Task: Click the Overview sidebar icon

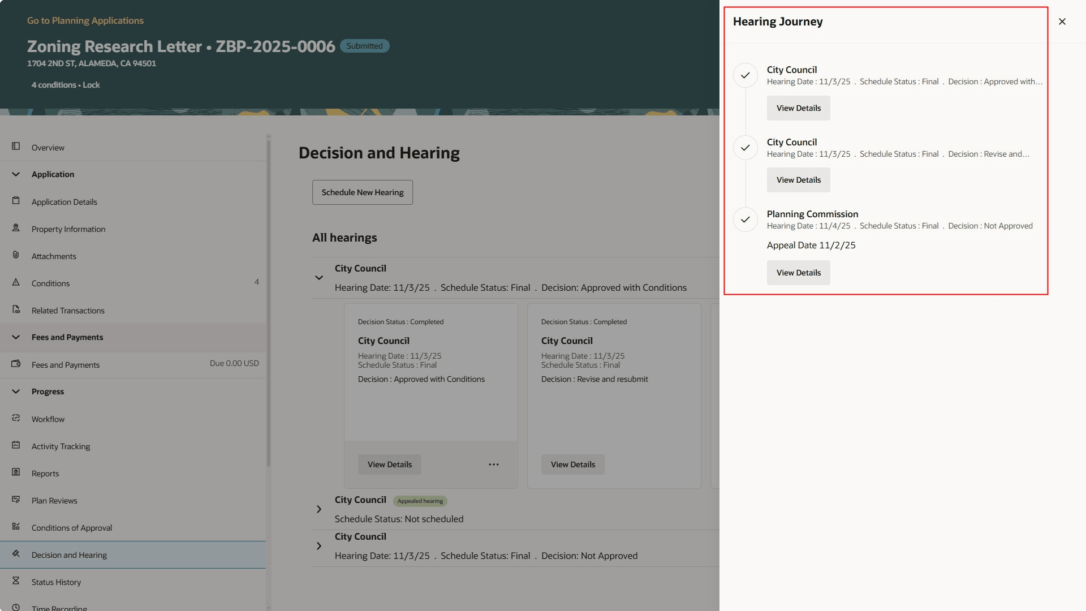Action: tap(16, 147)
